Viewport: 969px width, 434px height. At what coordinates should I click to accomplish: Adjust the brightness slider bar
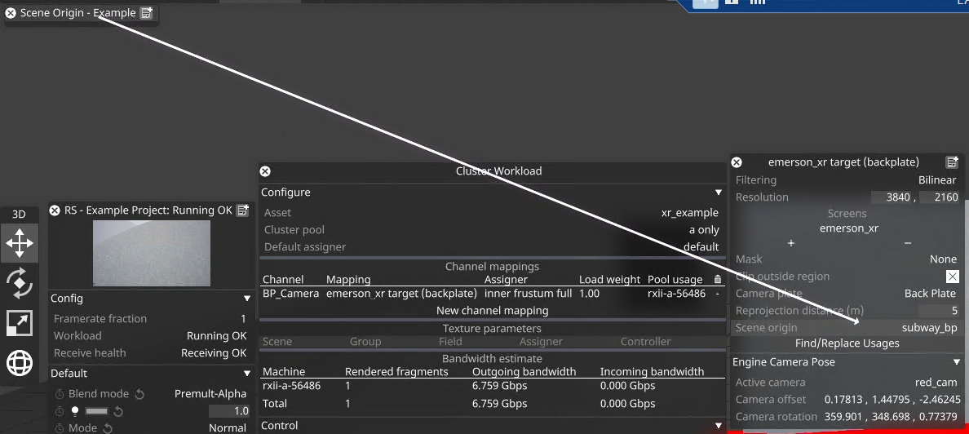[x=96, y=411]
